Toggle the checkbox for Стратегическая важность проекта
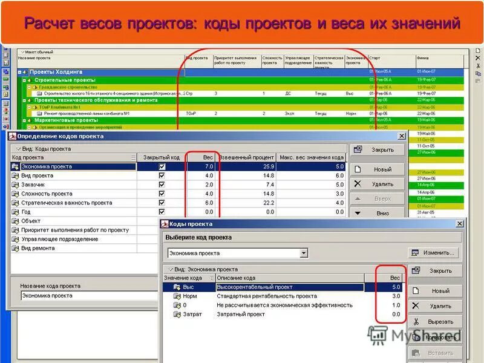 162,202
